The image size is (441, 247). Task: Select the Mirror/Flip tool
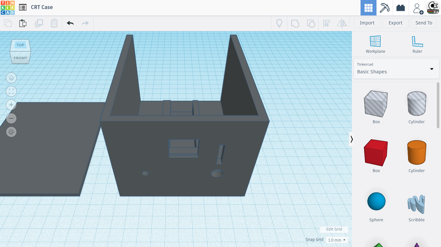(x=342, y=23)
